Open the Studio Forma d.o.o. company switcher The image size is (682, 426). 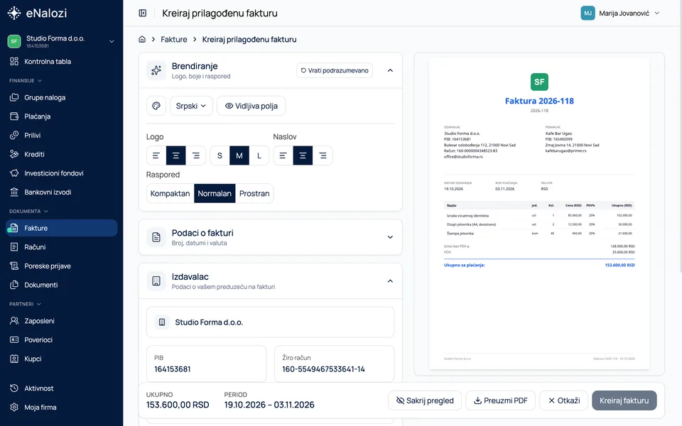61,41
